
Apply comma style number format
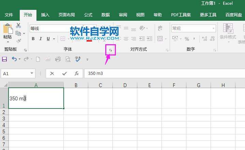pyautogui.click(x=194, y=38)
